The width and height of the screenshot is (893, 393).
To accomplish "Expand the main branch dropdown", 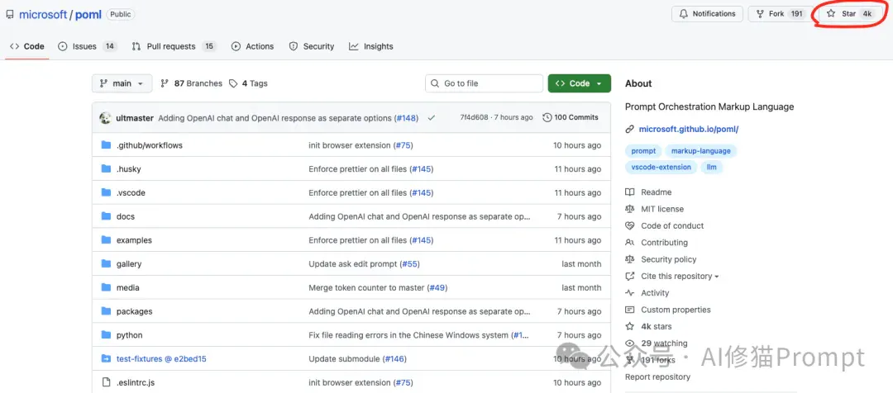I will (x=122, y=83).
